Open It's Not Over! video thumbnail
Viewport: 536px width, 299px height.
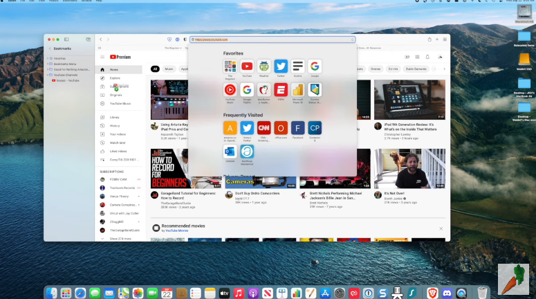pos(409,168)
